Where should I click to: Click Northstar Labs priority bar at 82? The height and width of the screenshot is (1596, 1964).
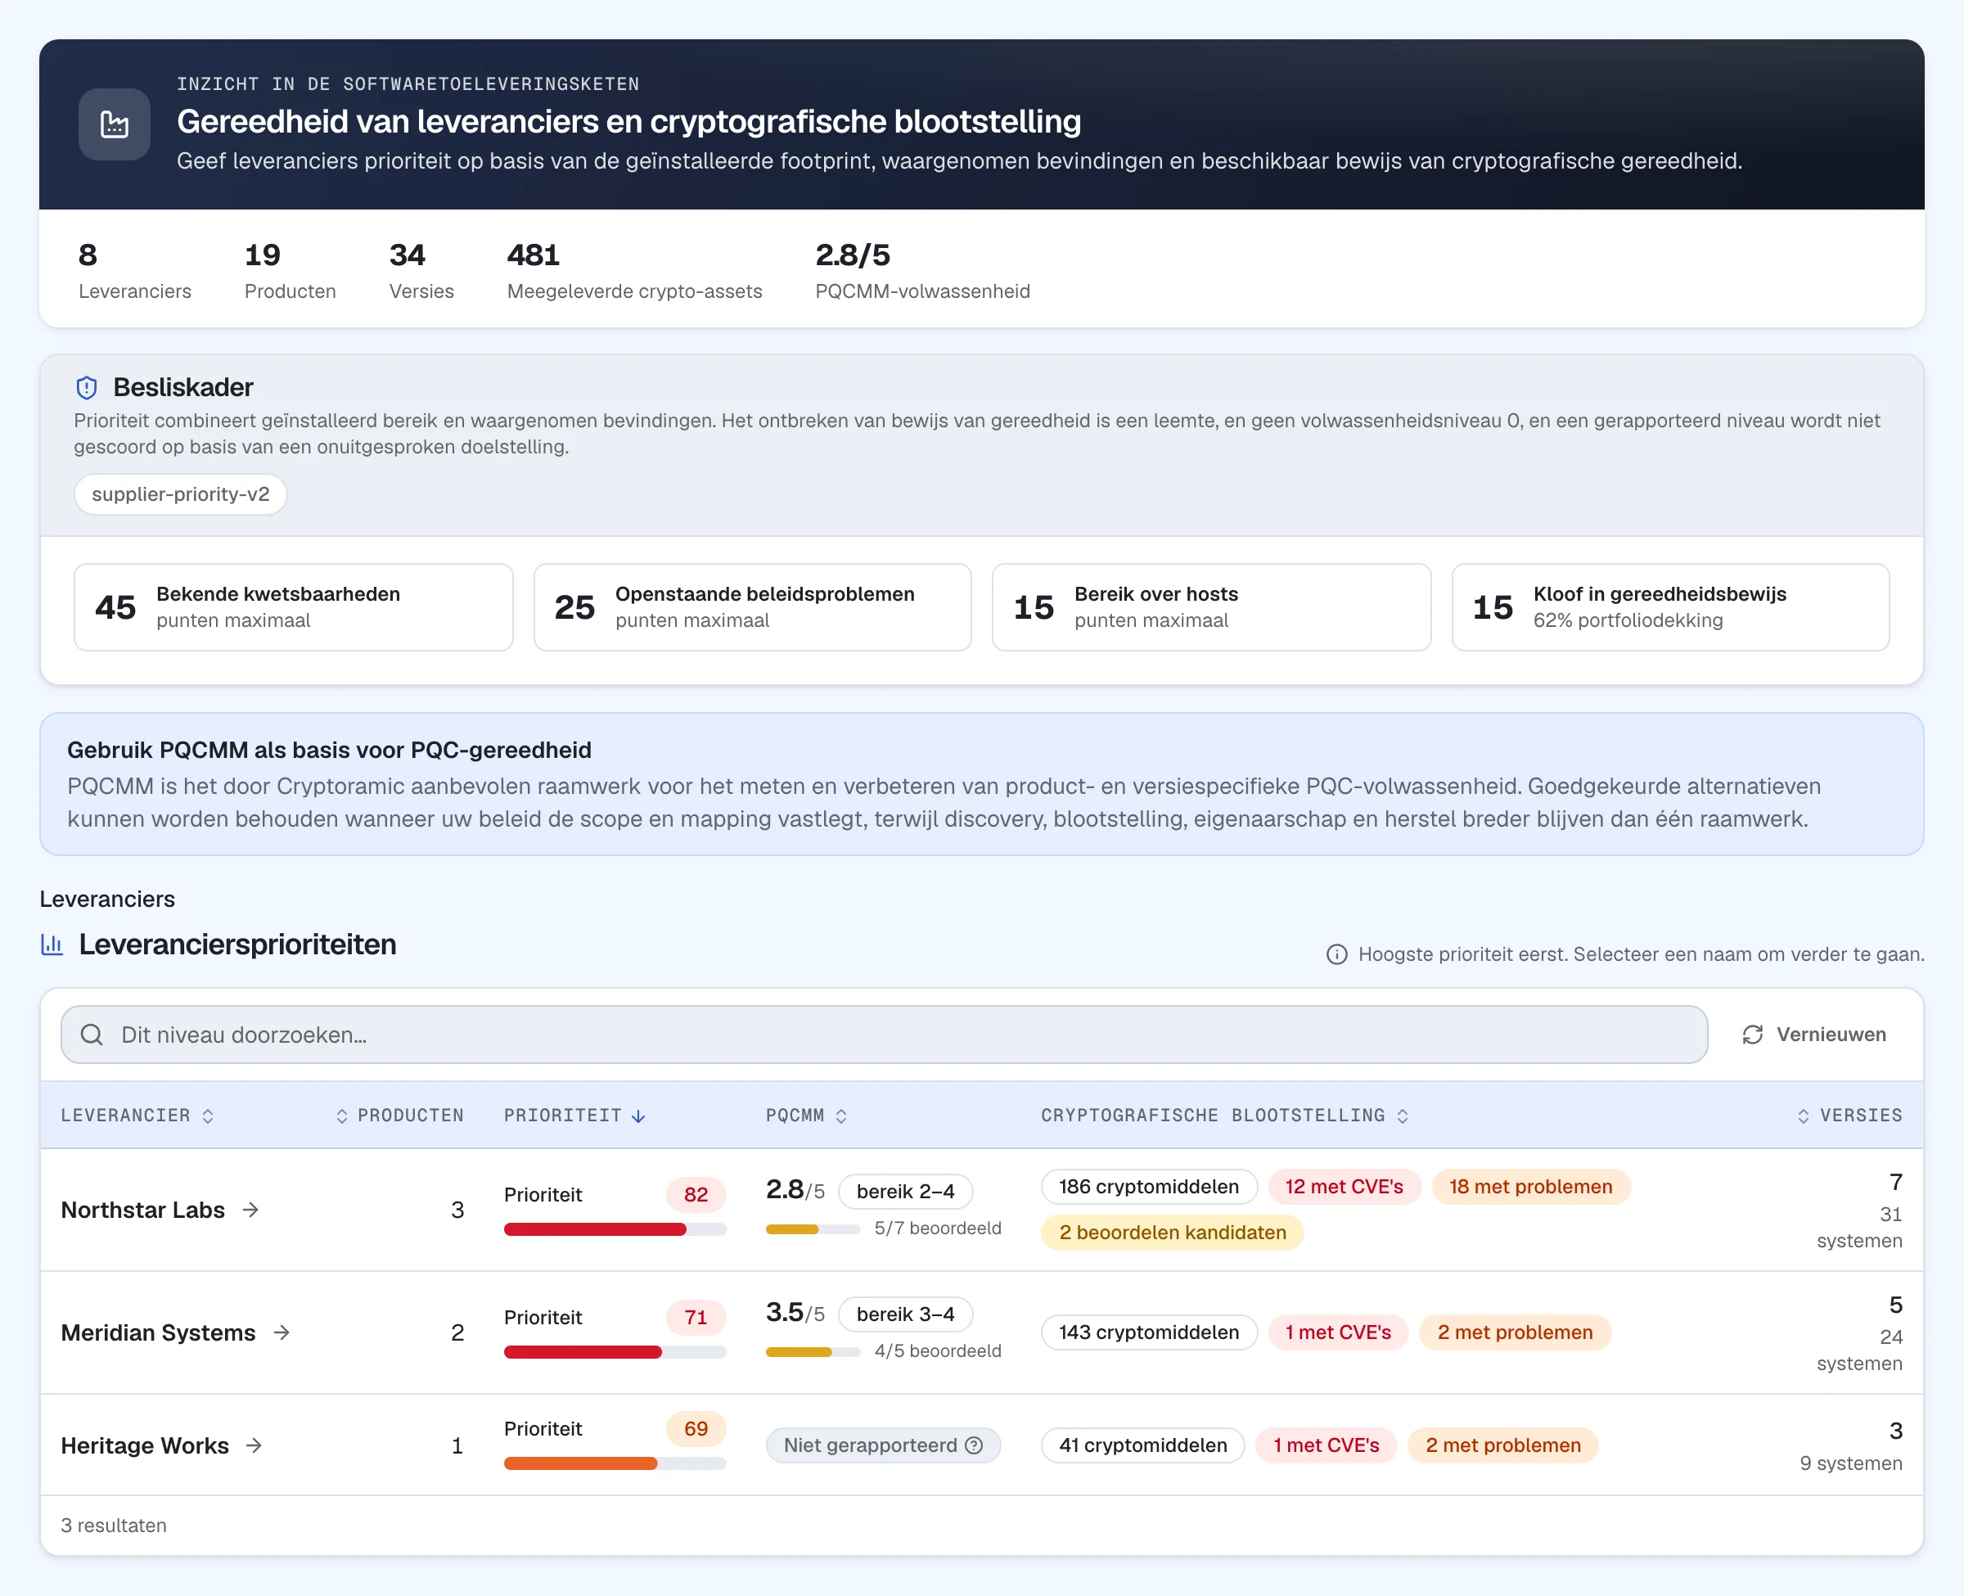click(x=615, y=1229)
